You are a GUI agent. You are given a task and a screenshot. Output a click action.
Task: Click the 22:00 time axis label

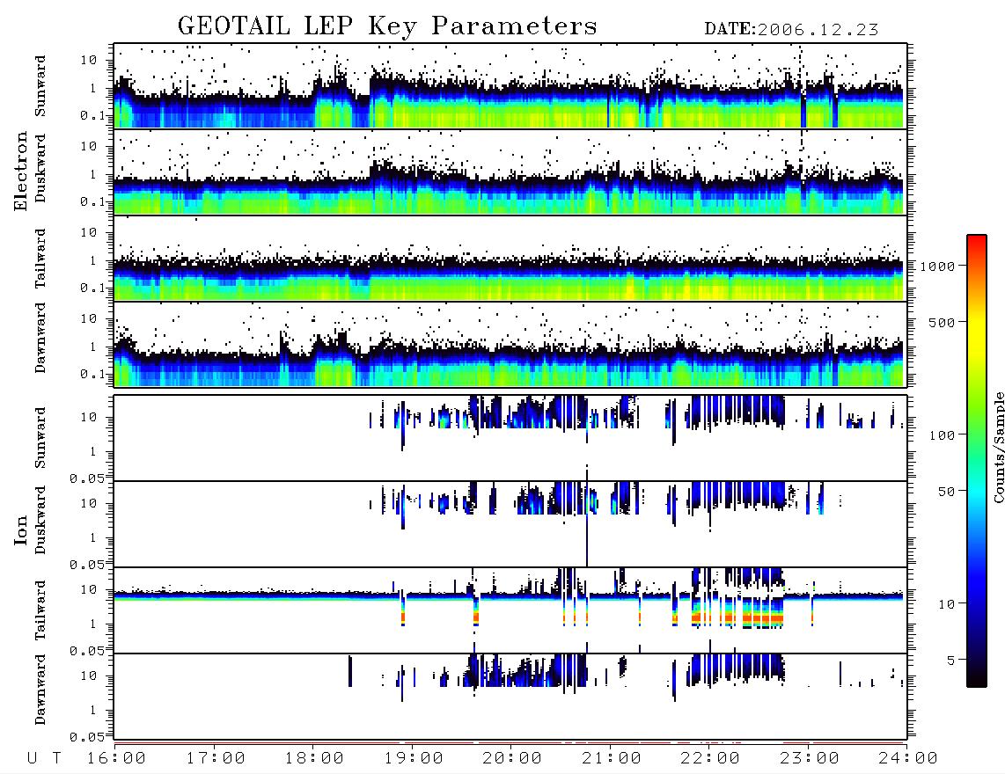[x=711, y=758]
